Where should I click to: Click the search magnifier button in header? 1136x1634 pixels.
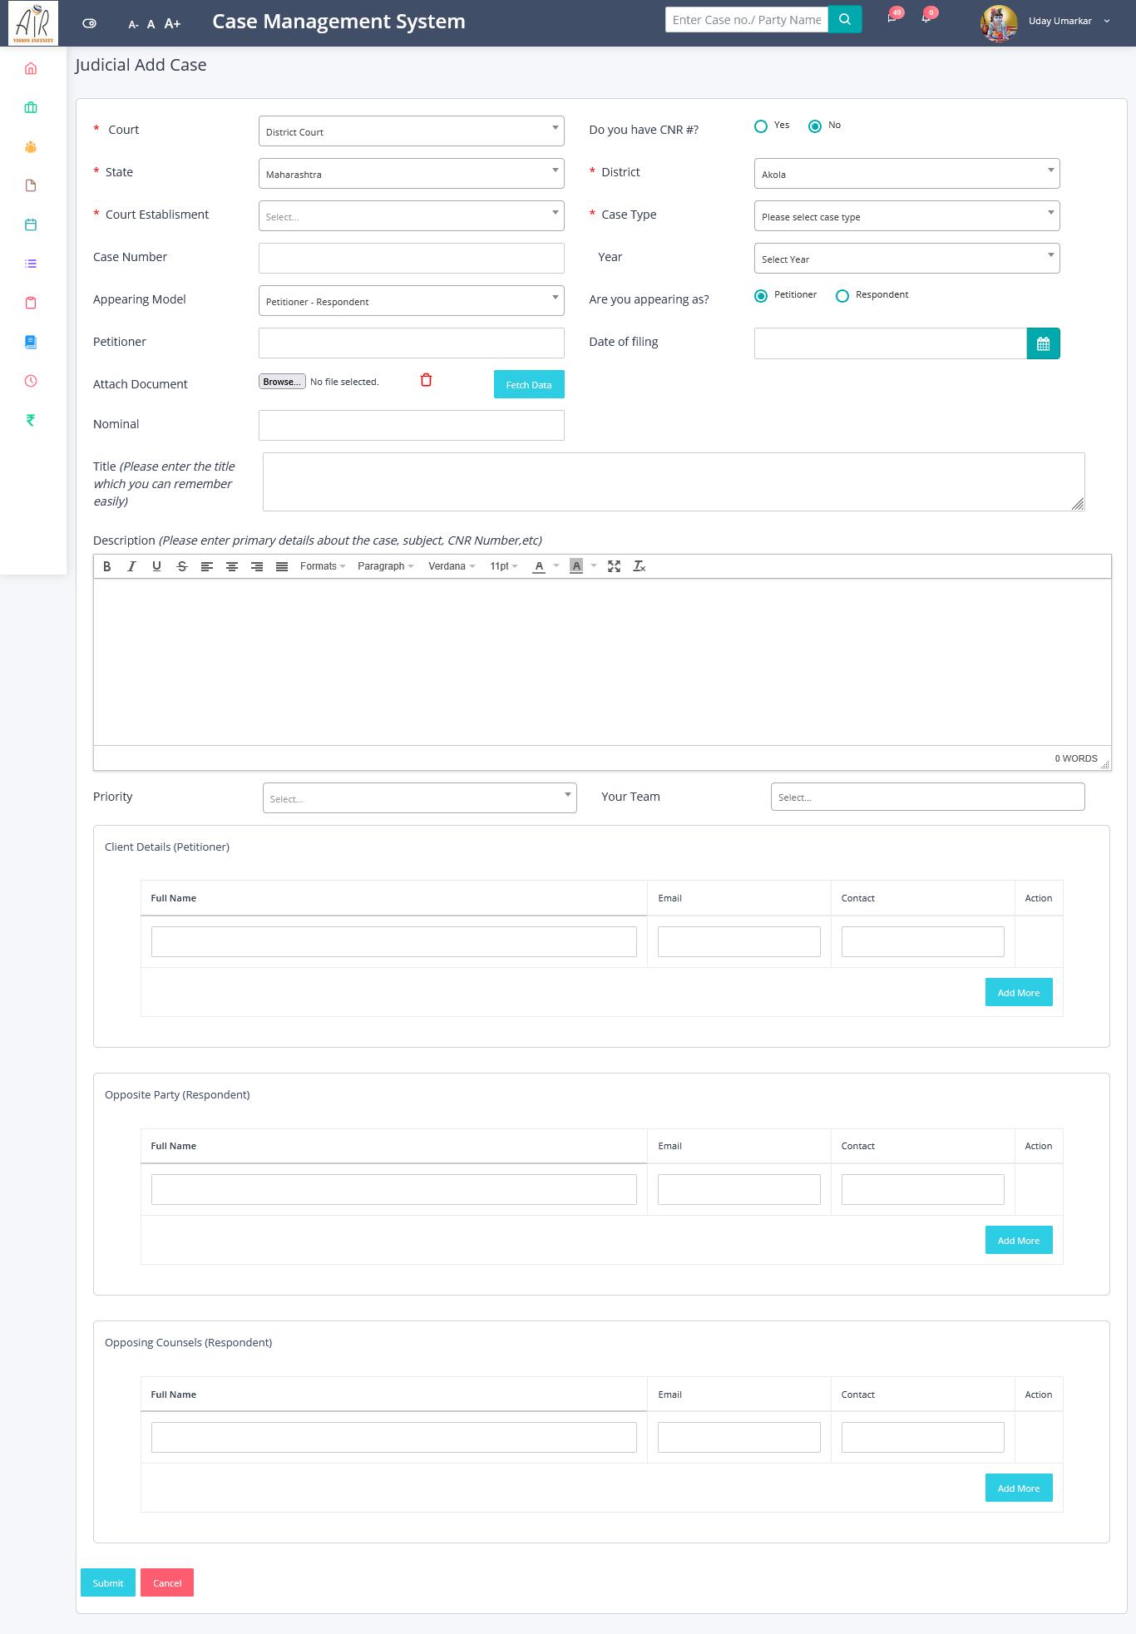click(845, 20)
